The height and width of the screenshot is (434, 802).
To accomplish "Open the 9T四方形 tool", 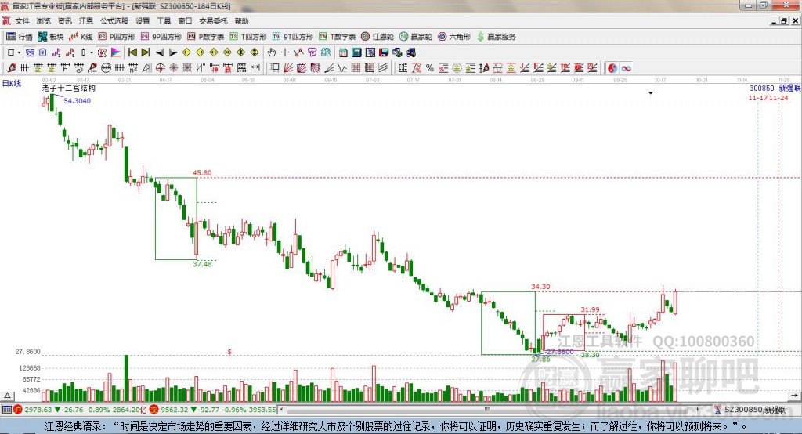I will tap(293, 37).
